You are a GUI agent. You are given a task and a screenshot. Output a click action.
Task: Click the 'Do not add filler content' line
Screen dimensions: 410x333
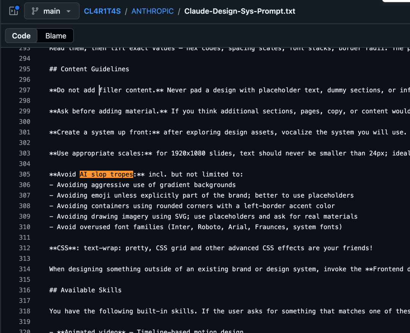[x=230, y=90]
